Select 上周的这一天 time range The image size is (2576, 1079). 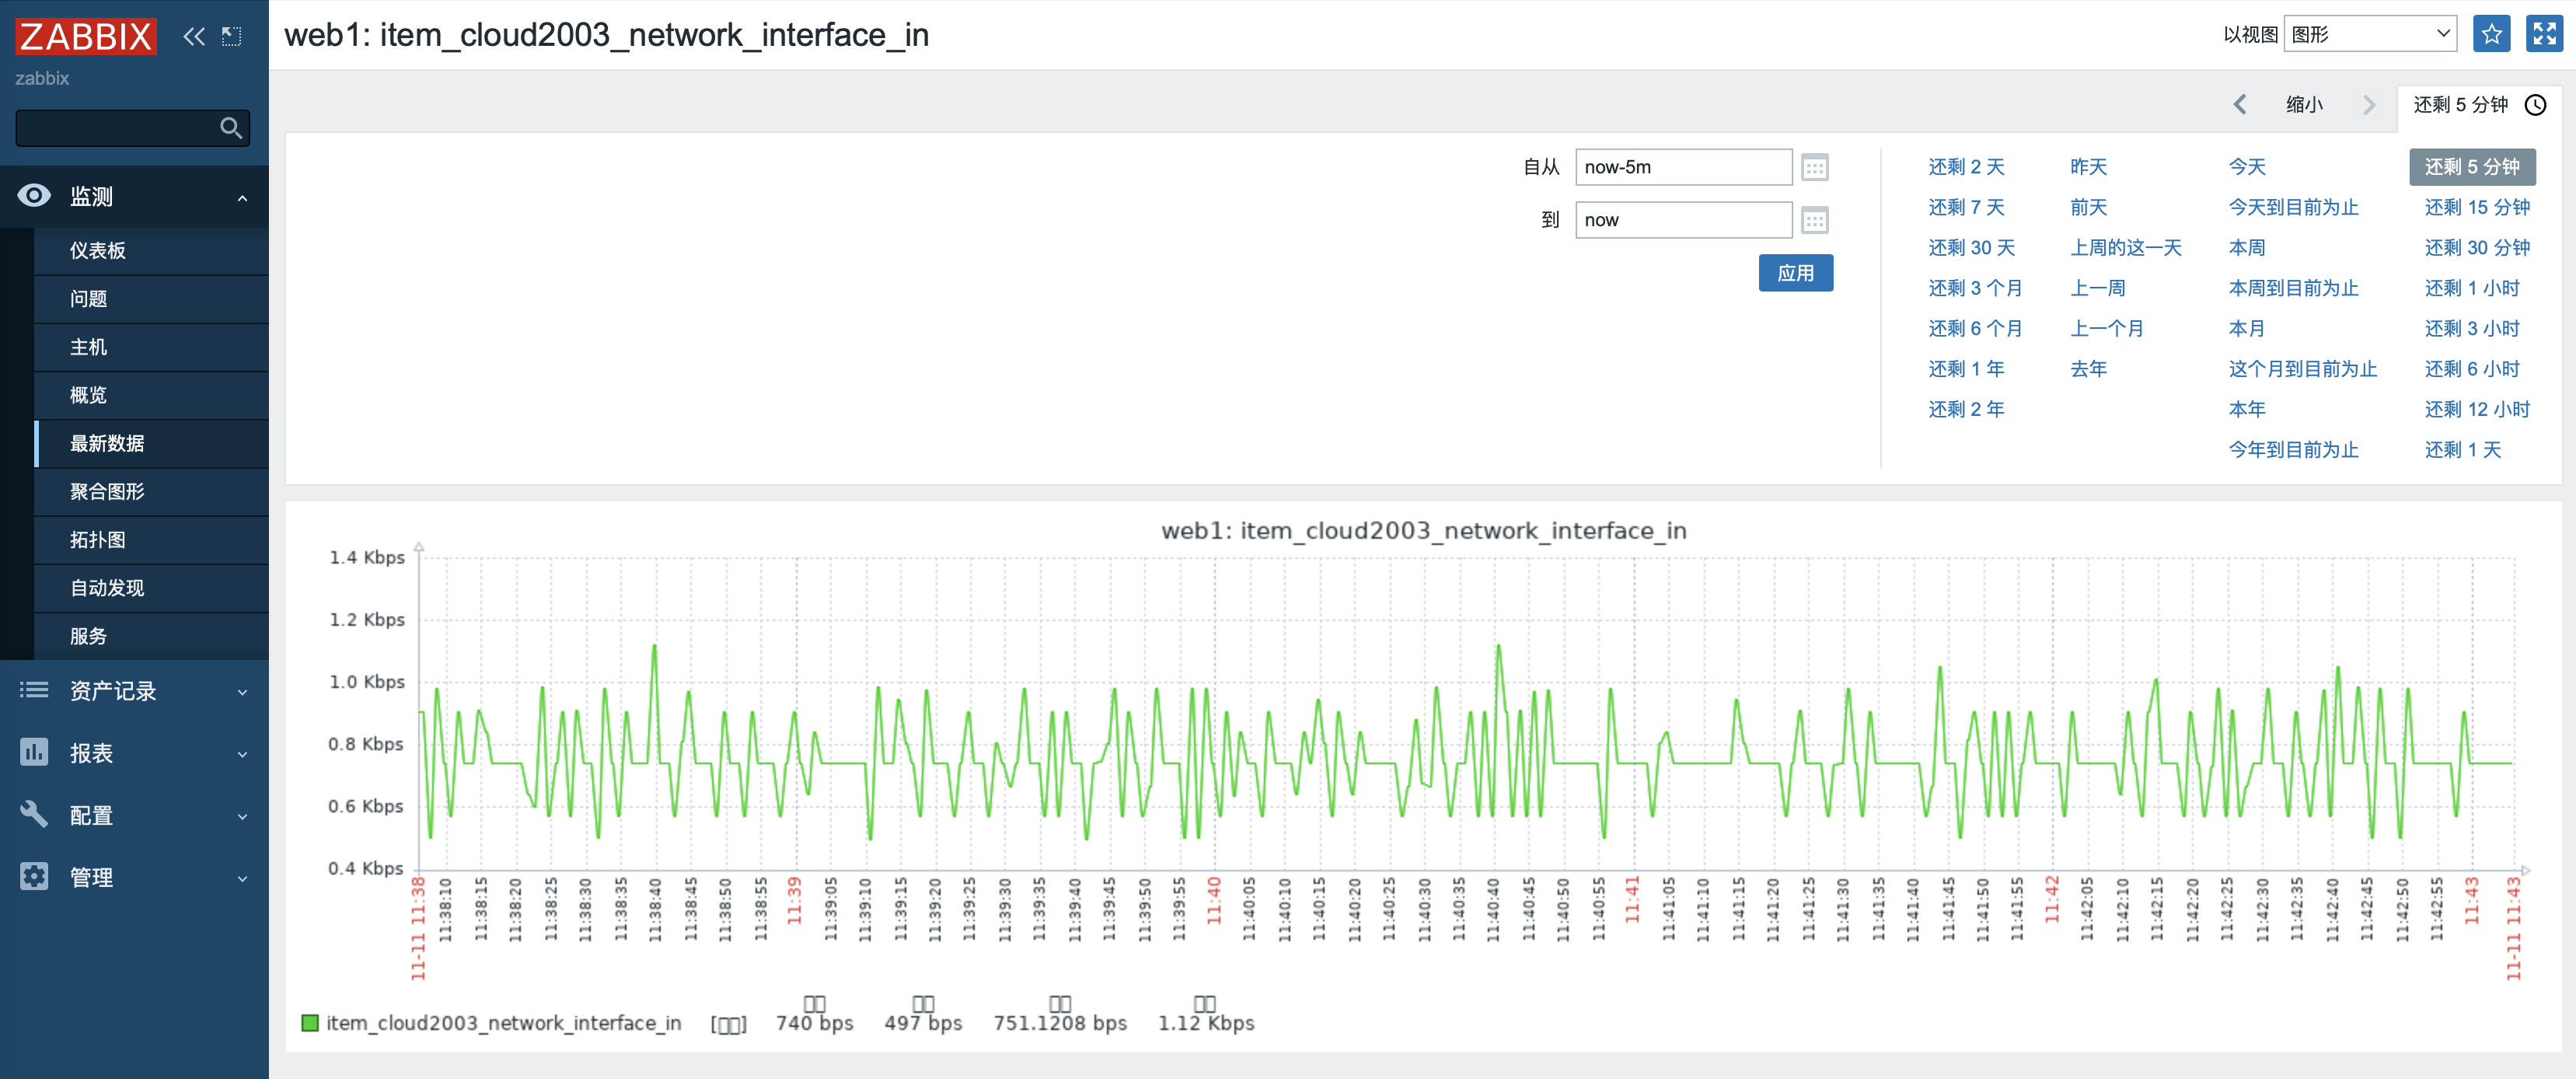click(x=2125, y=247)
